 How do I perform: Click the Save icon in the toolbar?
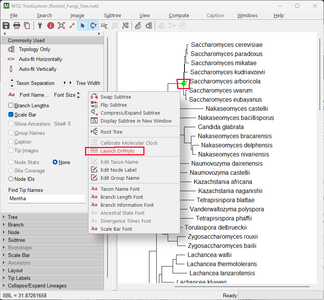(x=6, y=26)
